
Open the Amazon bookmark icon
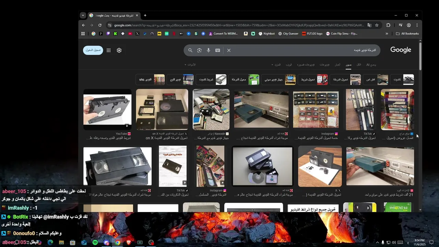coord(246,34)
